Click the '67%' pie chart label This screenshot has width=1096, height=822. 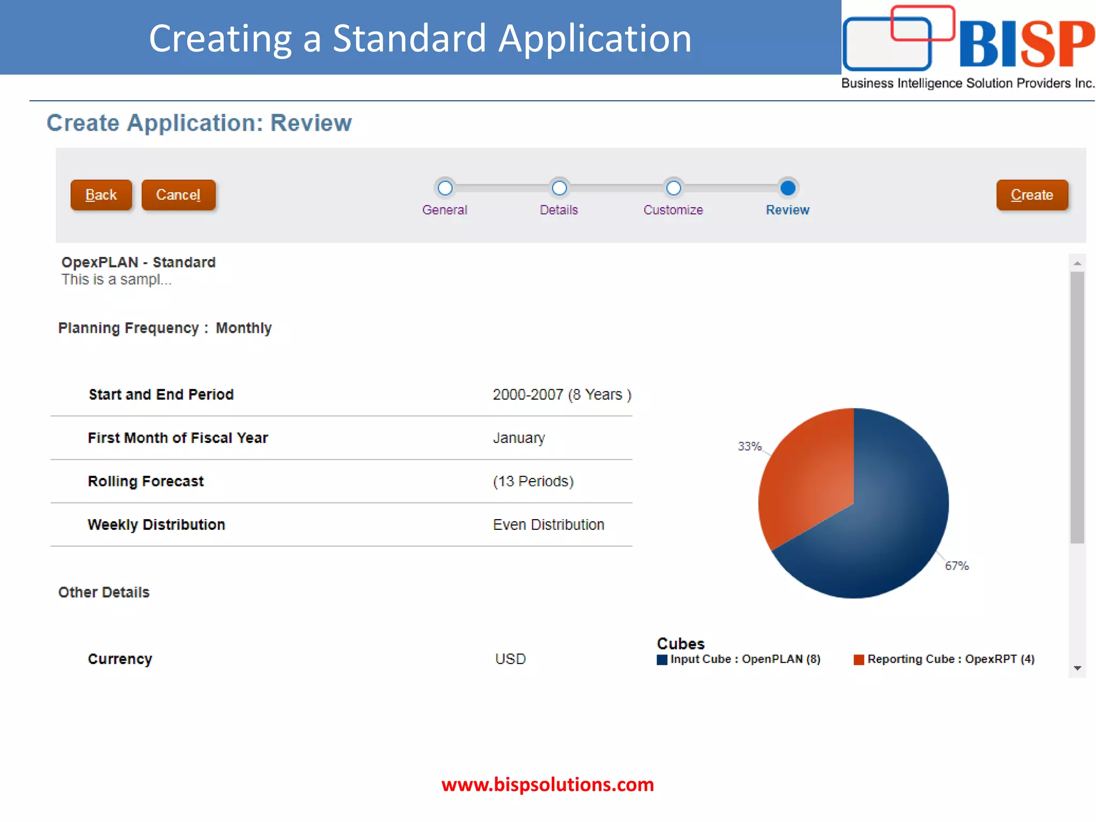[x=956, y=566]
